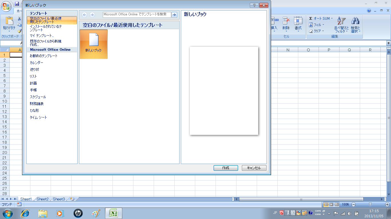391x219 pixels.
Task: Click the dialog help question mark button
Action: coord(254,5)
